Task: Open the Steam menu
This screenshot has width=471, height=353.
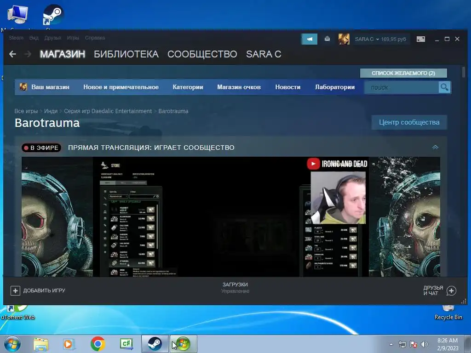Action: click(x=16, y=38)
